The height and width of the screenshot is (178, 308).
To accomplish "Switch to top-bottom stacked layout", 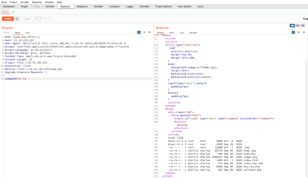I will pyautogui.click(x=298, y=25).
